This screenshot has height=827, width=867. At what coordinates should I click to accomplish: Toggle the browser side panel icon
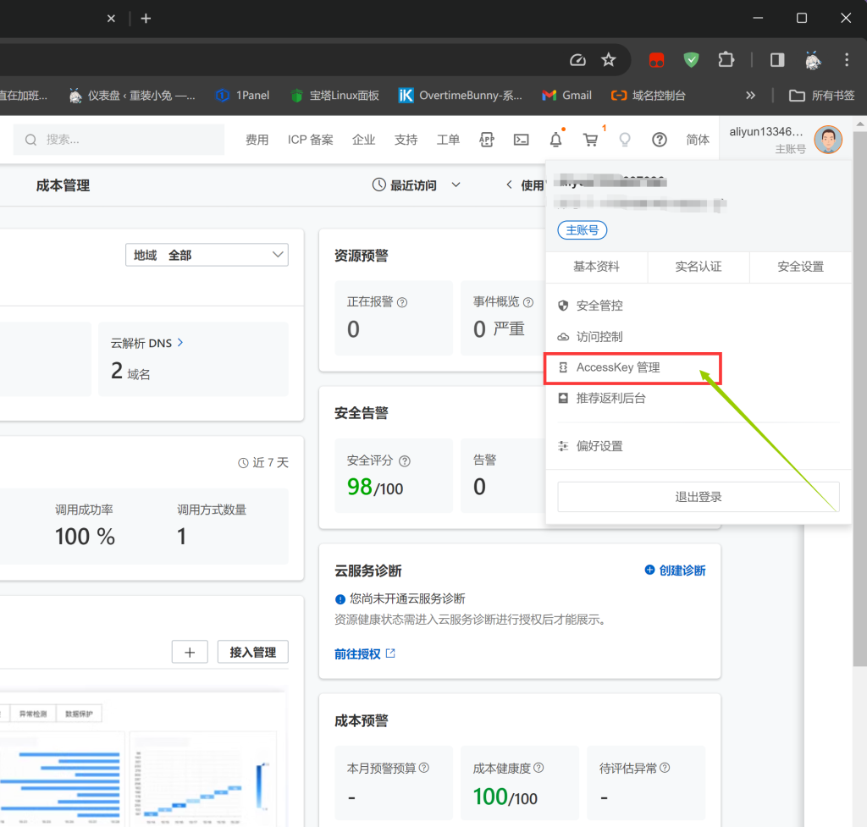777,60
